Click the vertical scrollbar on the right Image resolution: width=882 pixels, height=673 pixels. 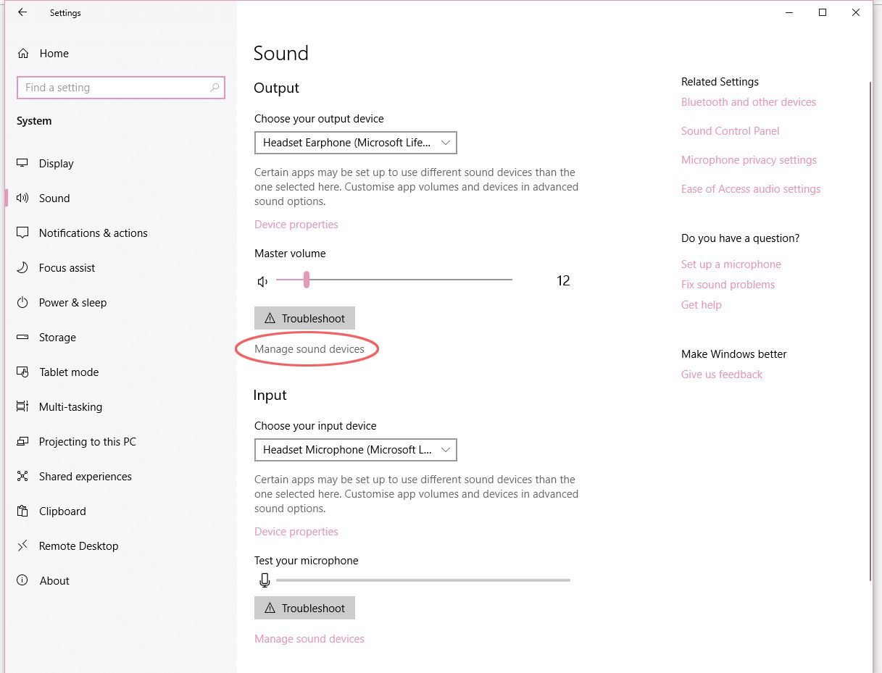tap(870, 331)
